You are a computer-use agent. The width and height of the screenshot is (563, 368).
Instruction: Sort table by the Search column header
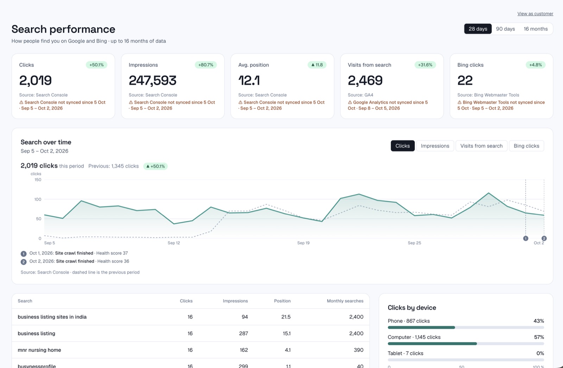click(x=25, y=301)
